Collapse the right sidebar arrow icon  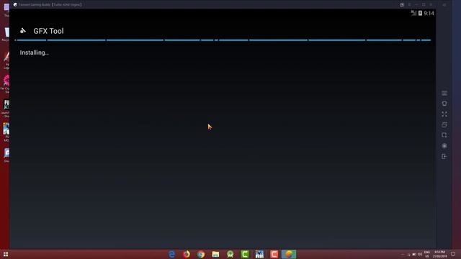(444, 5)
